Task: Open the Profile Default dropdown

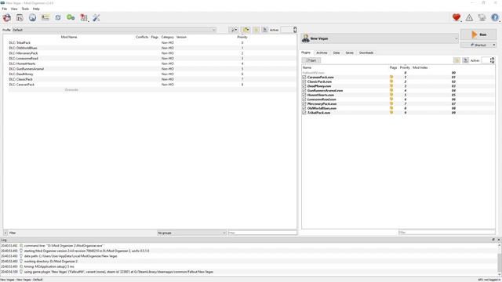Action: click(x=114, y=30)
